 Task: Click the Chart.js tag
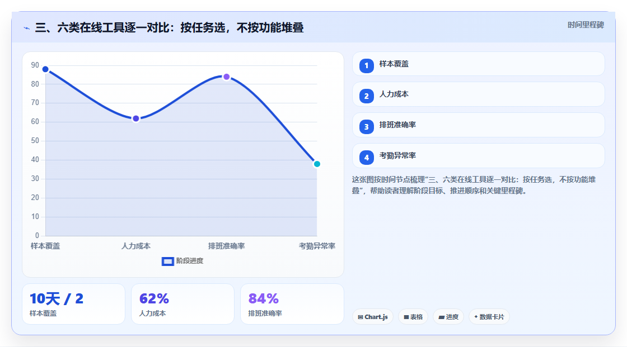coord(373,317)
